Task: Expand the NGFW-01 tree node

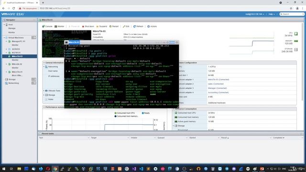Action: [6, 53]
